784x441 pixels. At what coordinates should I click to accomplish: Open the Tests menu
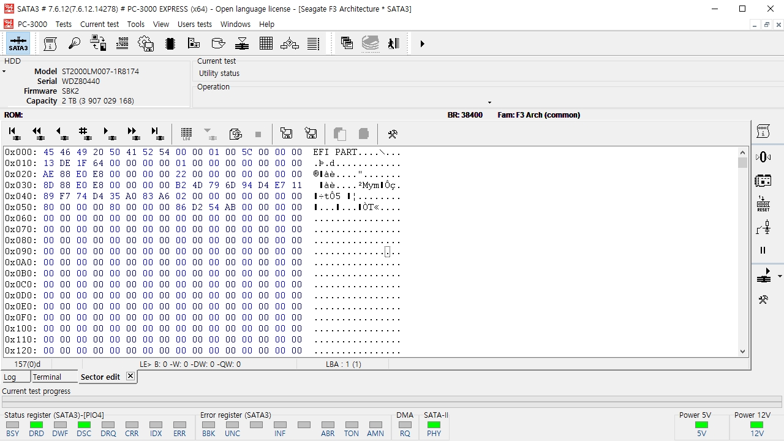(x=64, y=24)
